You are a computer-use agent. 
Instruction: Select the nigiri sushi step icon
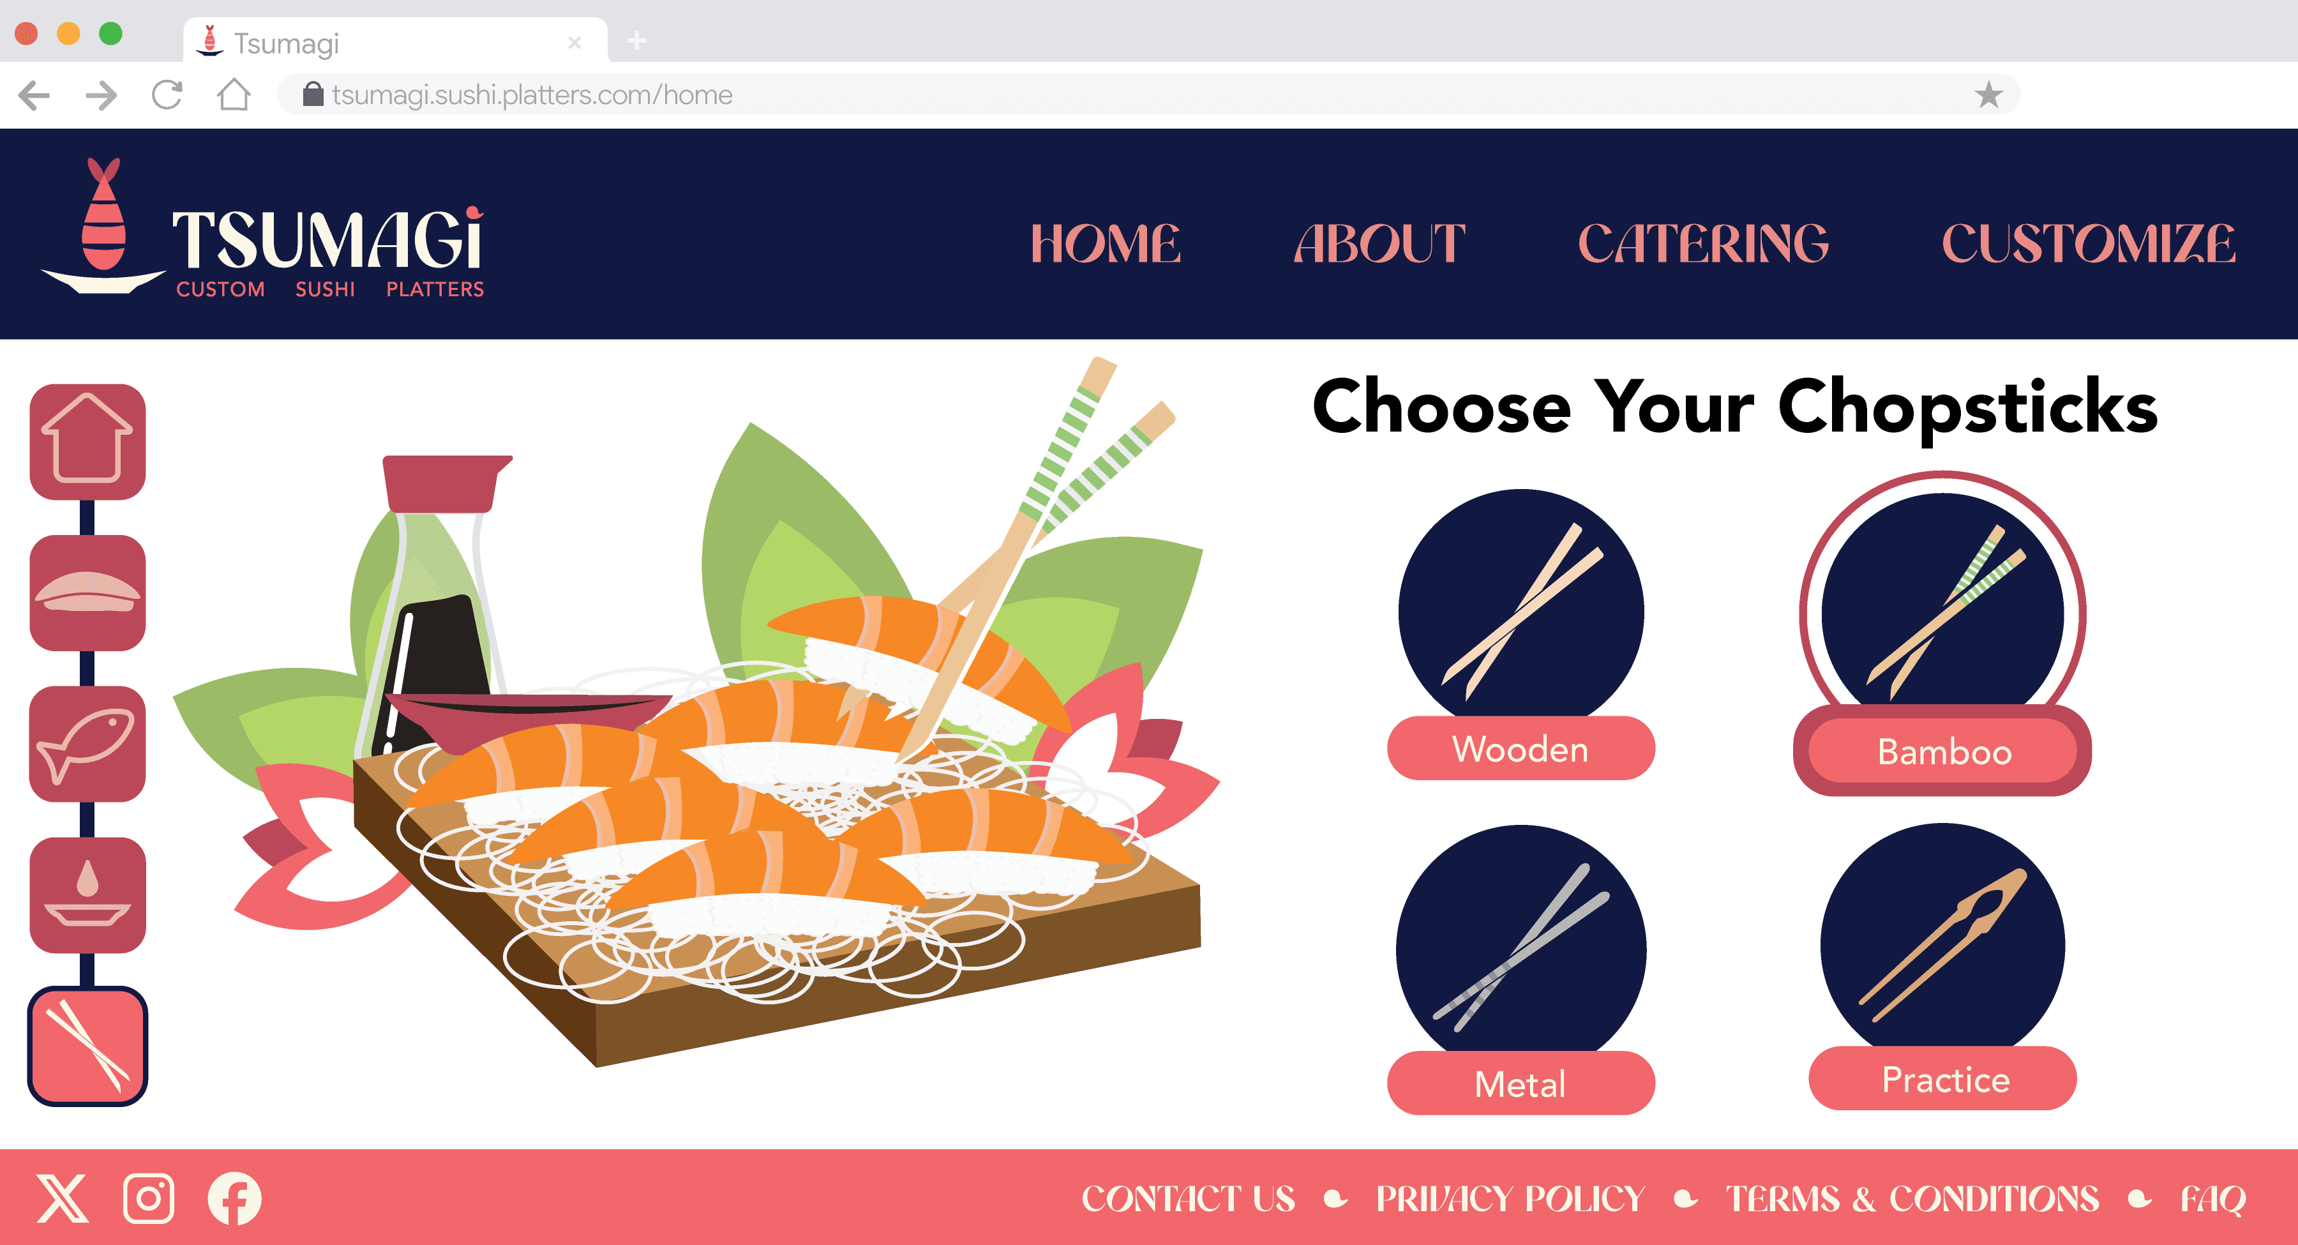point(87,592)
